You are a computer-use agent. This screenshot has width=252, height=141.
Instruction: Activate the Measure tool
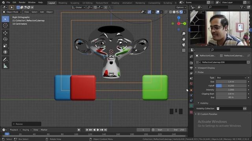coord(5,66)
